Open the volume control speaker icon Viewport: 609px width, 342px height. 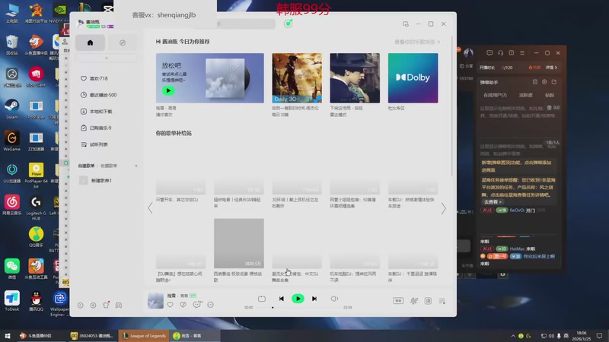coord(334,299)
